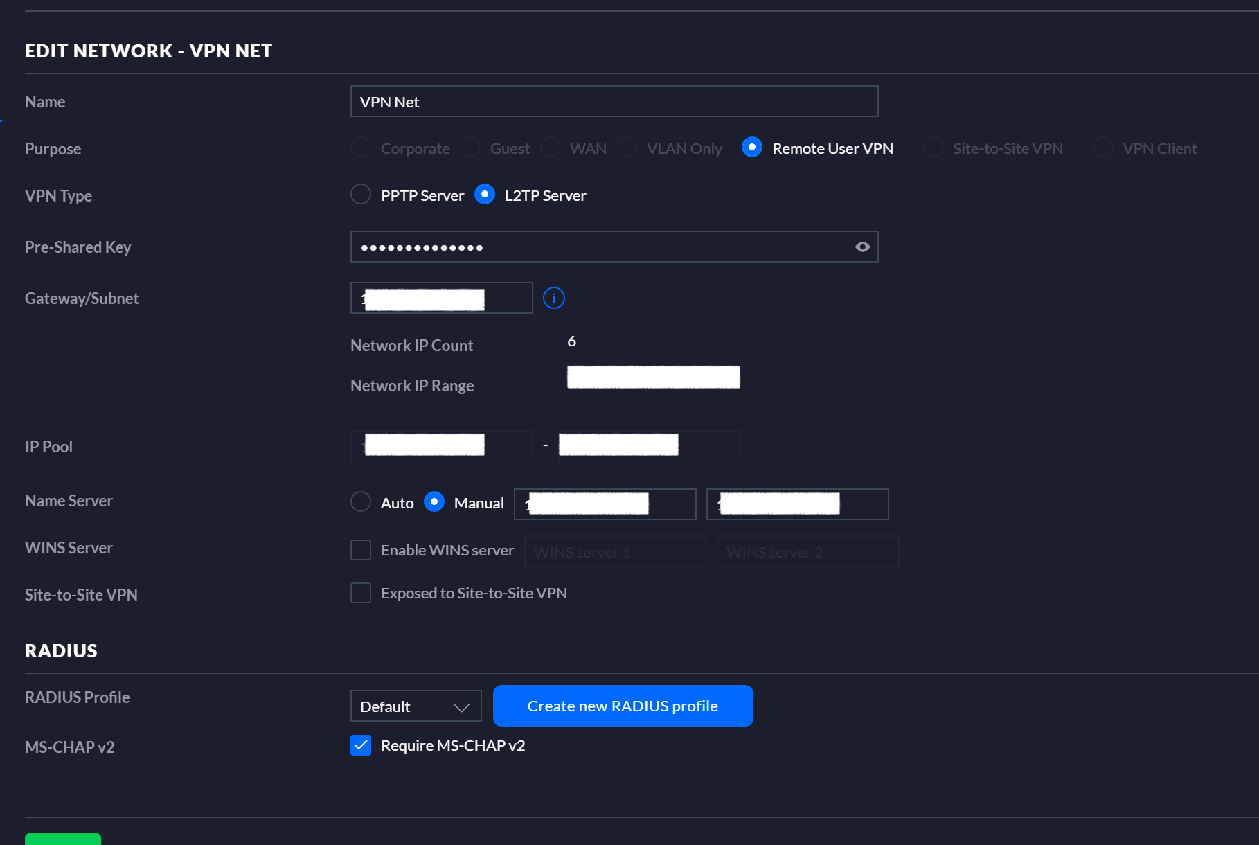The image size is (1259, 845).
Task: Click the second manual name server field
Action: [797, 504]
